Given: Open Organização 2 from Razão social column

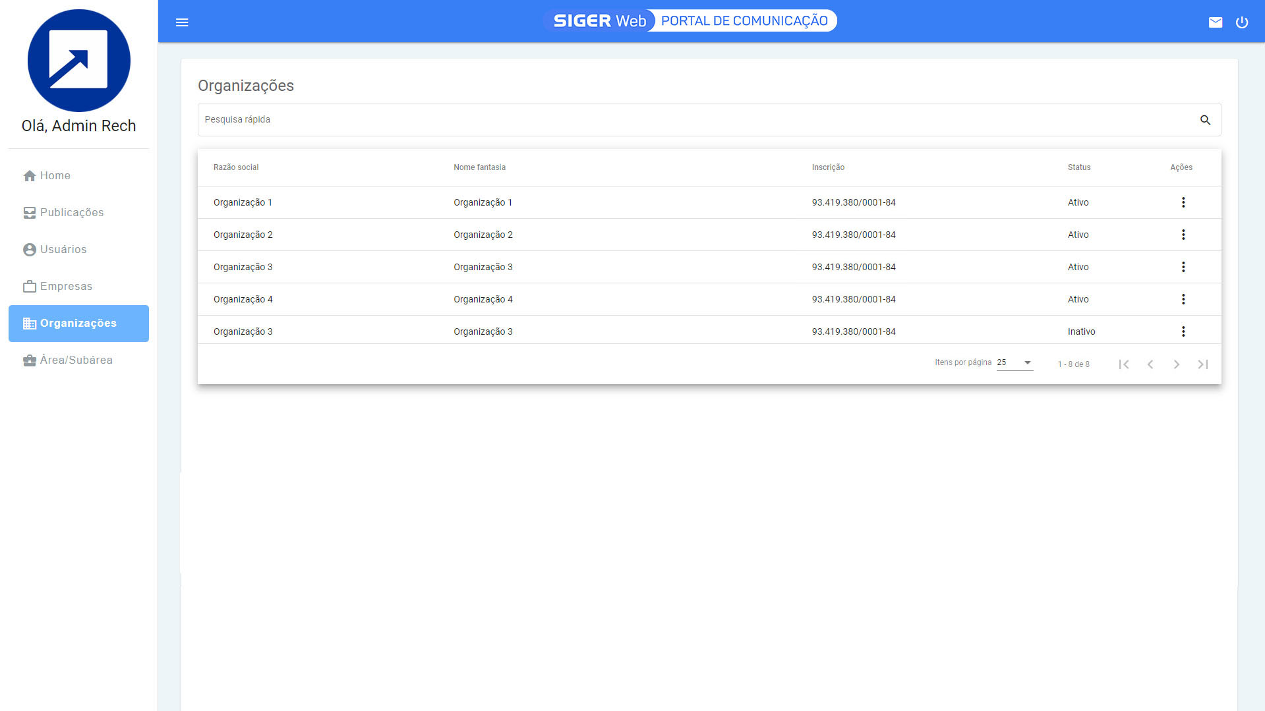Looking at the screenshot, I should 243,235.
